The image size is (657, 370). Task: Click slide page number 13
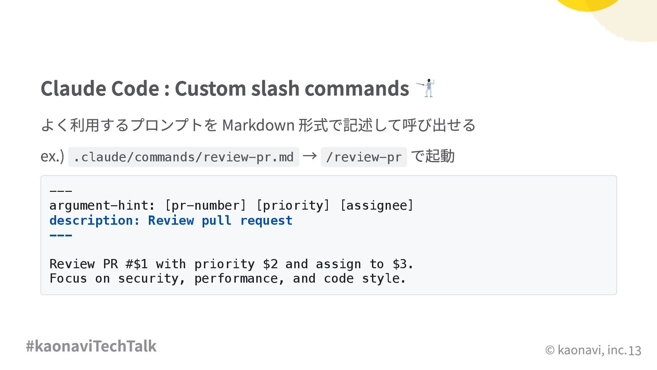click(x=634, y=350)
